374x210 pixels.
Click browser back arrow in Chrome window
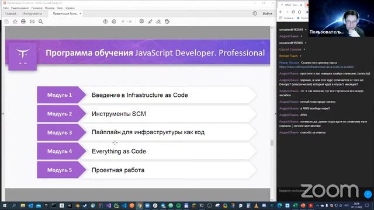click(280, 12)
